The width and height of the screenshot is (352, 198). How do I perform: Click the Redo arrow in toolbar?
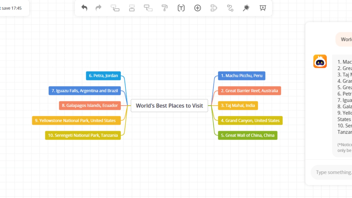click(98, 8)
